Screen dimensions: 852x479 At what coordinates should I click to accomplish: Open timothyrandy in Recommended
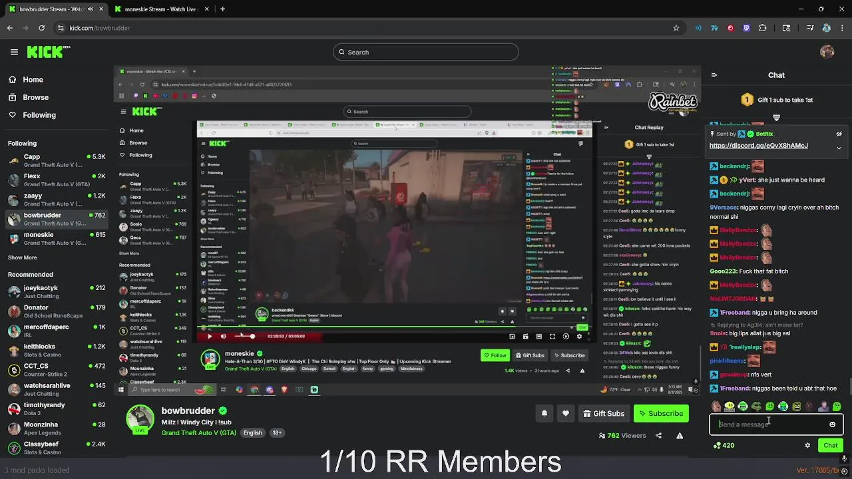pos(57,408)
